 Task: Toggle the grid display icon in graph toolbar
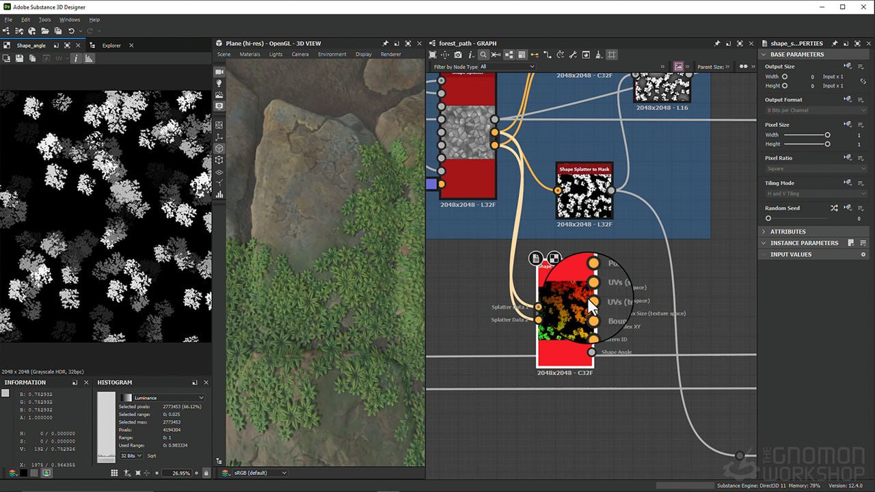pyautogui.click(x=612, y=55)
